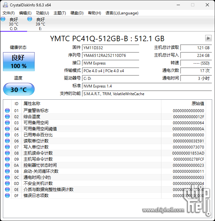Click the 原始值 column header
Viewport: 215px width, 221px height.
tap(184, 104)
